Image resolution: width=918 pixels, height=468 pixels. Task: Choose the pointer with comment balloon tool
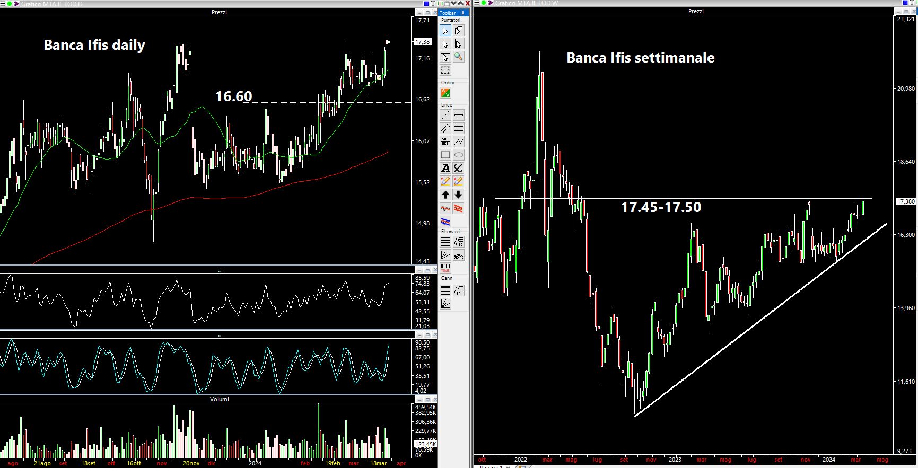coord(459,30)
